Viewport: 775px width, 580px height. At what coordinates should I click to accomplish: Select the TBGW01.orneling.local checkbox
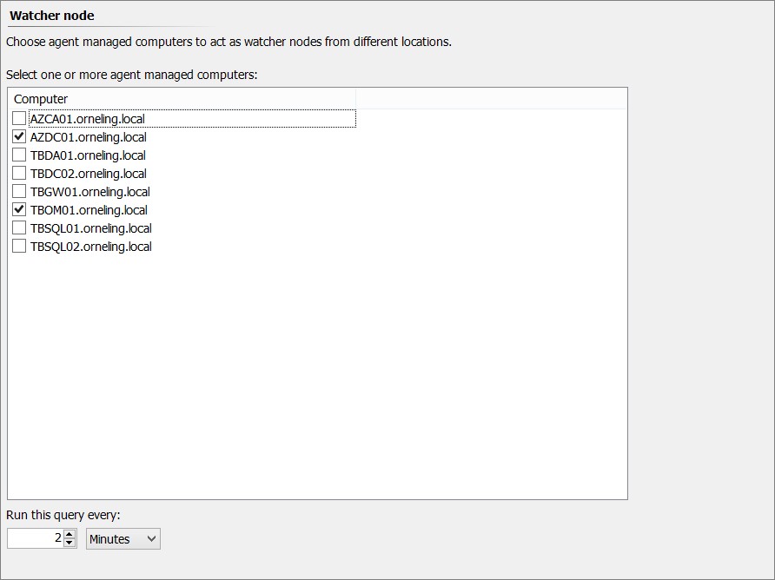click(x=19, y=191)
